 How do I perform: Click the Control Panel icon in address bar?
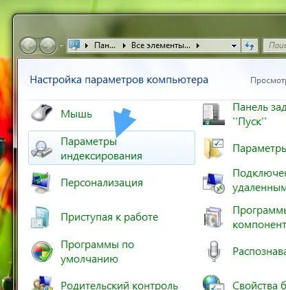pos(74,45)
